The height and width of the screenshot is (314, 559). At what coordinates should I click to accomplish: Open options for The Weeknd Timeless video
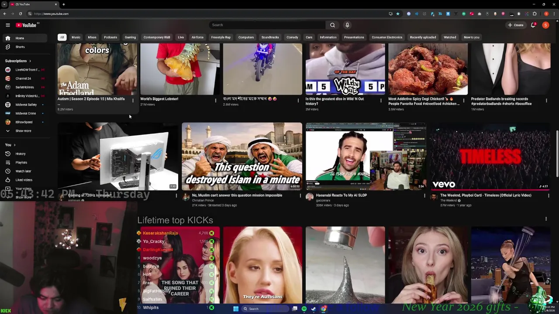tap(549, 196)
